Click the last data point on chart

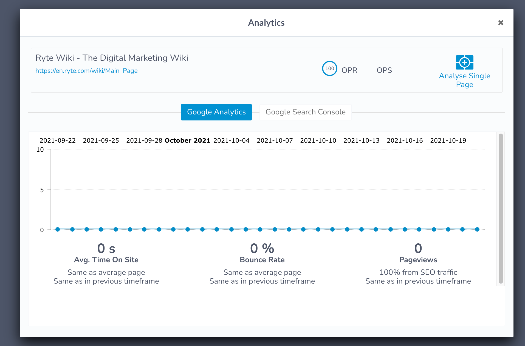coord(477,229)
